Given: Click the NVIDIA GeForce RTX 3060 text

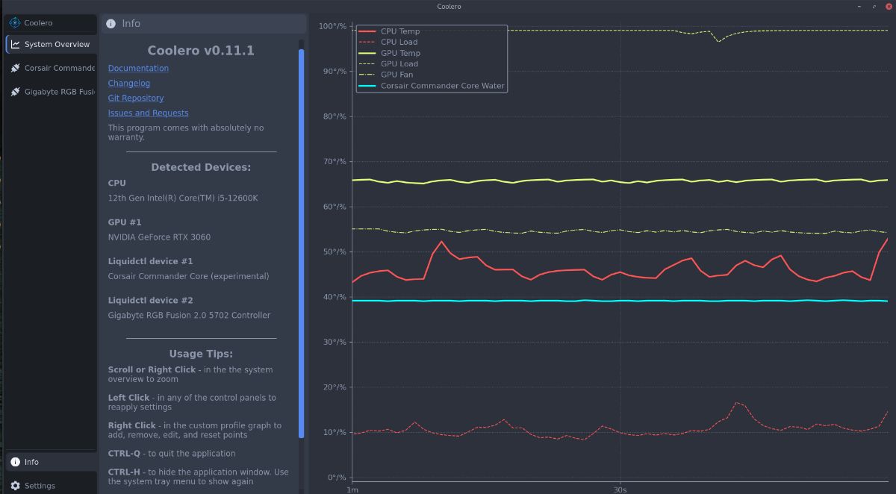Looking at the screenshot, I should tap(159, 237).
